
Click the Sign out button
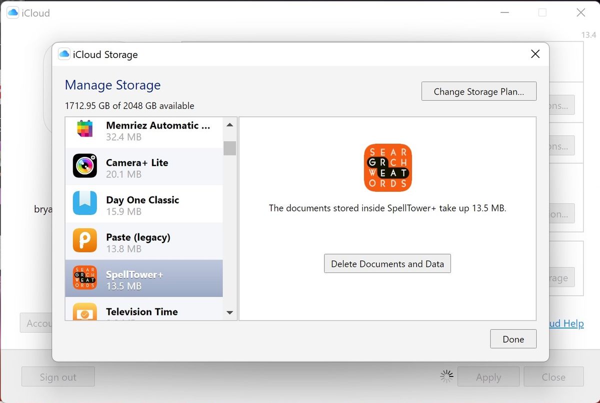click(x=58, y=376)
